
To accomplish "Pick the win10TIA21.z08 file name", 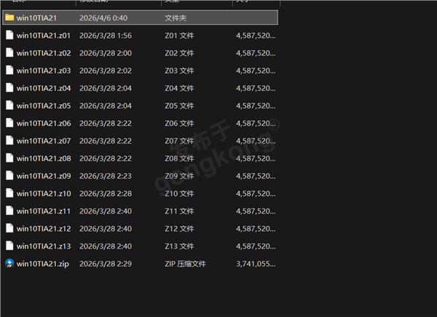I will coord(43,157).
